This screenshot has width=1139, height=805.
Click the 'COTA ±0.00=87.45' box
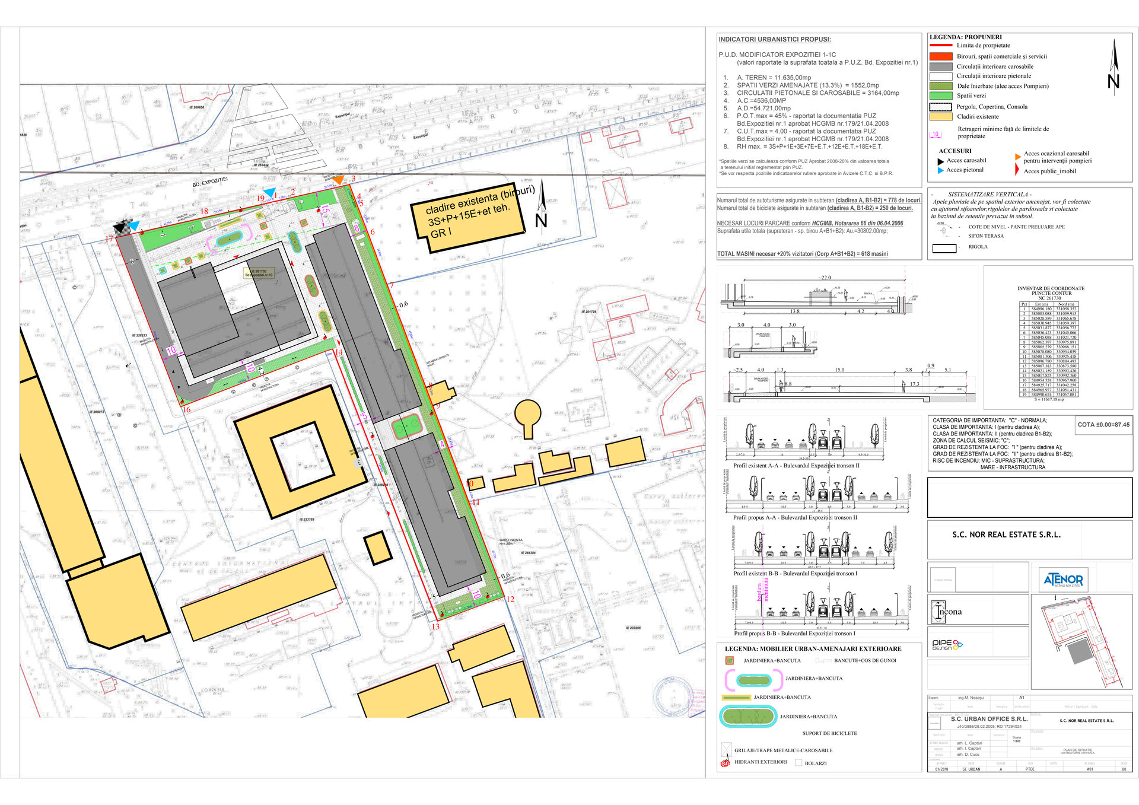tap(1103, 425)
